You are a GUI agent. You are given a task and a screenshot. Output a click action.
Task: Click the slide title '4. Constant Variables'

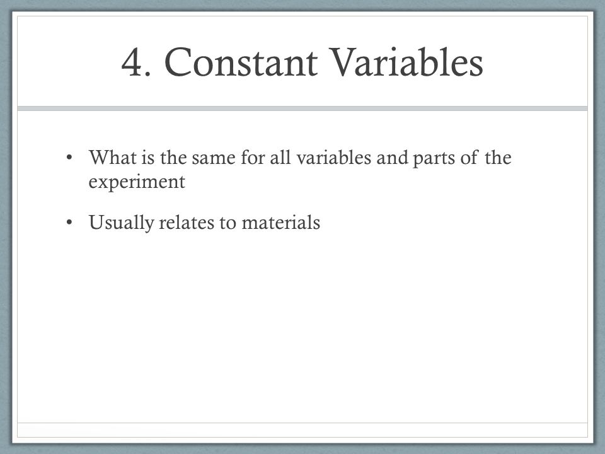point(302,62)
